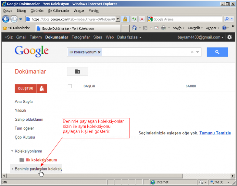Select the Google Dokümanlar - Yeni Koleksiyon tab
Viewport: 237px width, 186px height.
coord(78,28)
